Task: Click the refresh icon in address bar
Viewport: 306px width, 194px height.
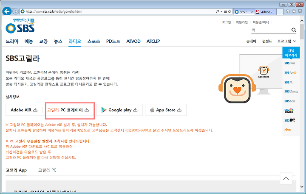Action: point(229,11)
